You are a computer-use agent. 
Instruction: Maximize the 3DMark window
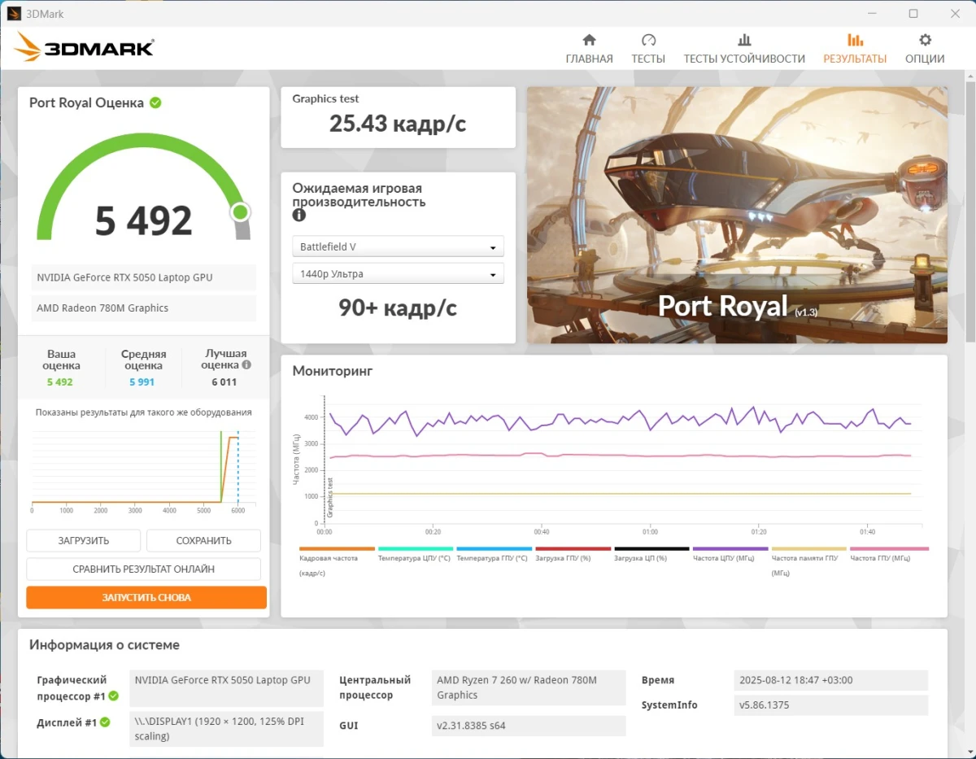pyautogui.click(x=913, y=14)
